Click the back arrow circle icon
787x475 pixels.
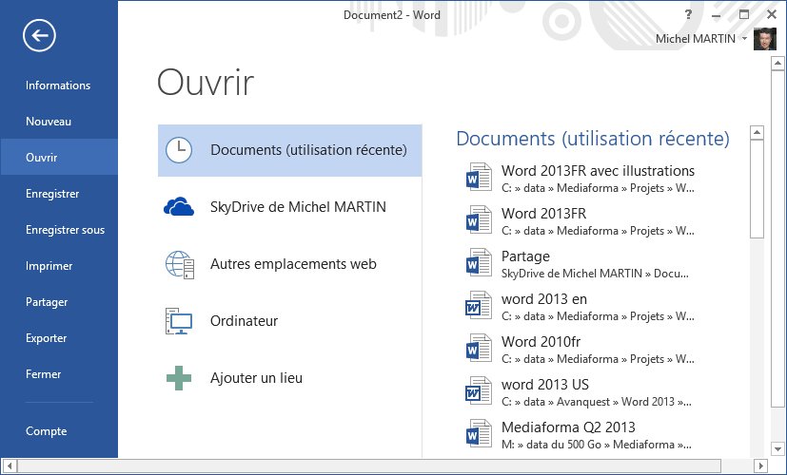coord(40,36)
